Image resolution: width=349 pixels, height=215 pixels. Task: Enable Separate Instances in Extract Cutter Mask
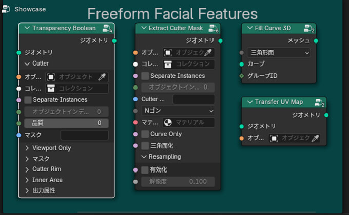coord(145,76)
